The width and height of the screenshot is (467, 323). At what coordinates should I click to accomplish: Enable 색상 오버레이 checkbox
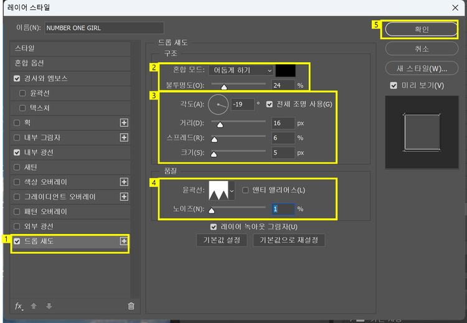pyautogui.click(x=17, y=182)
